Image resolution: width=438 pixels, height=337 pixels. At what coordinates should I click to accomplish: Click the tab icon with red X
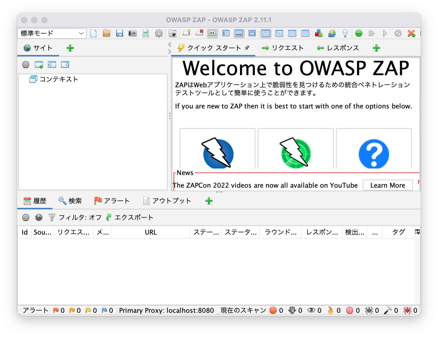[x=199, y=33]
